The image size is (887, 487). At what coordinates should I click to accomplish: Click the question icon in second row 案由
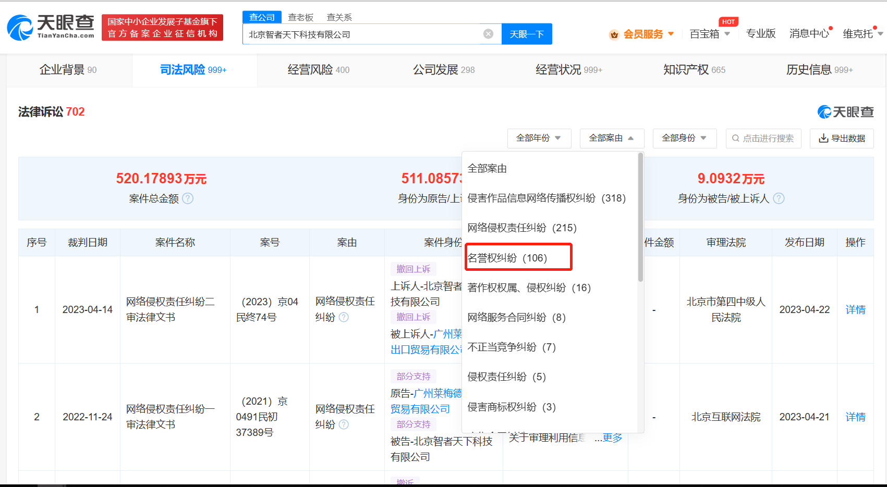[344, 424]
